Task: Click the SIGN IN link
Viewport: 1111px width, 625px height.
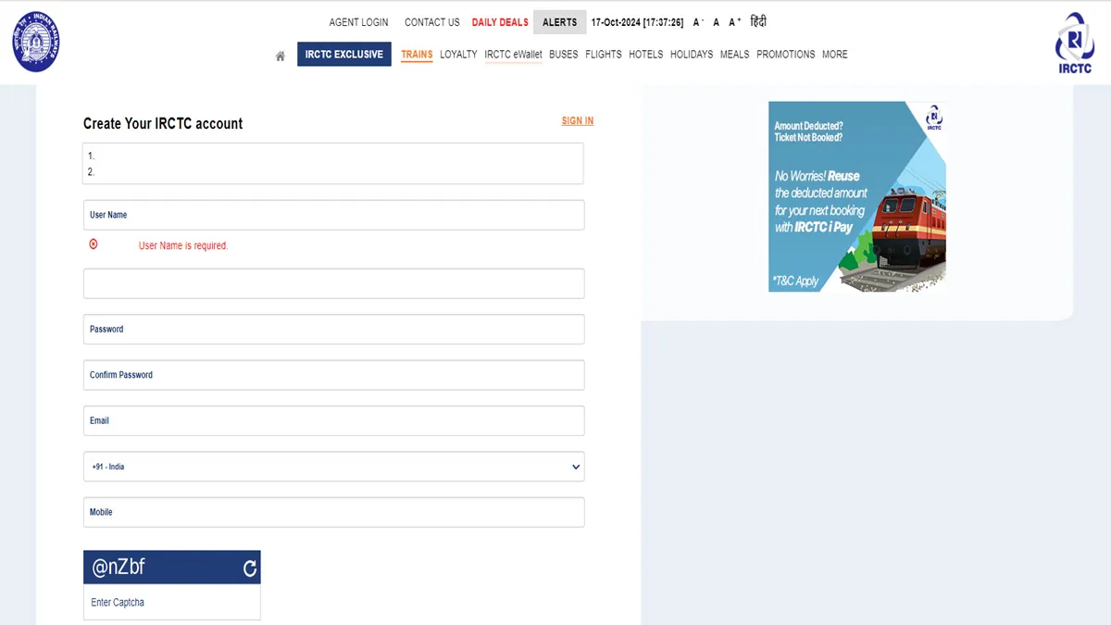Action: tap(578, 121)
